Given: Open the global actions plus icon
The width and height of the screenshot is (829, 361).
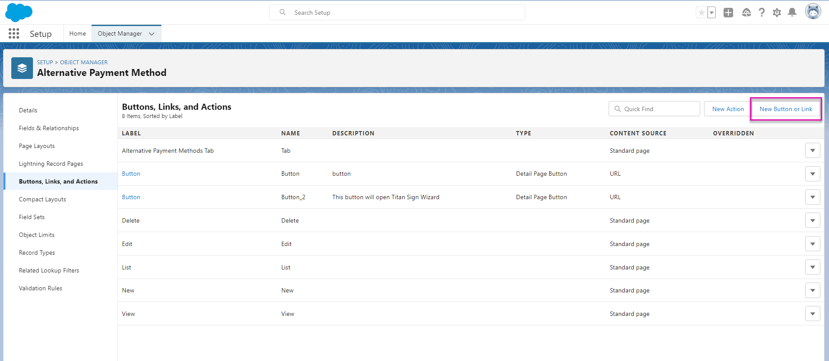Looking at the screenshot, I should click(728, 13).
